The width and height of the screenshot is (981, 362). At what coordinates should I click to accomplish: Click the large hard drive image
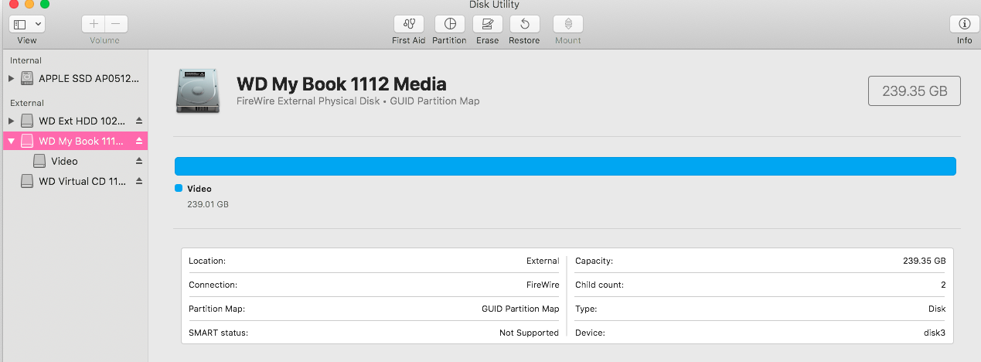point(197,90)
